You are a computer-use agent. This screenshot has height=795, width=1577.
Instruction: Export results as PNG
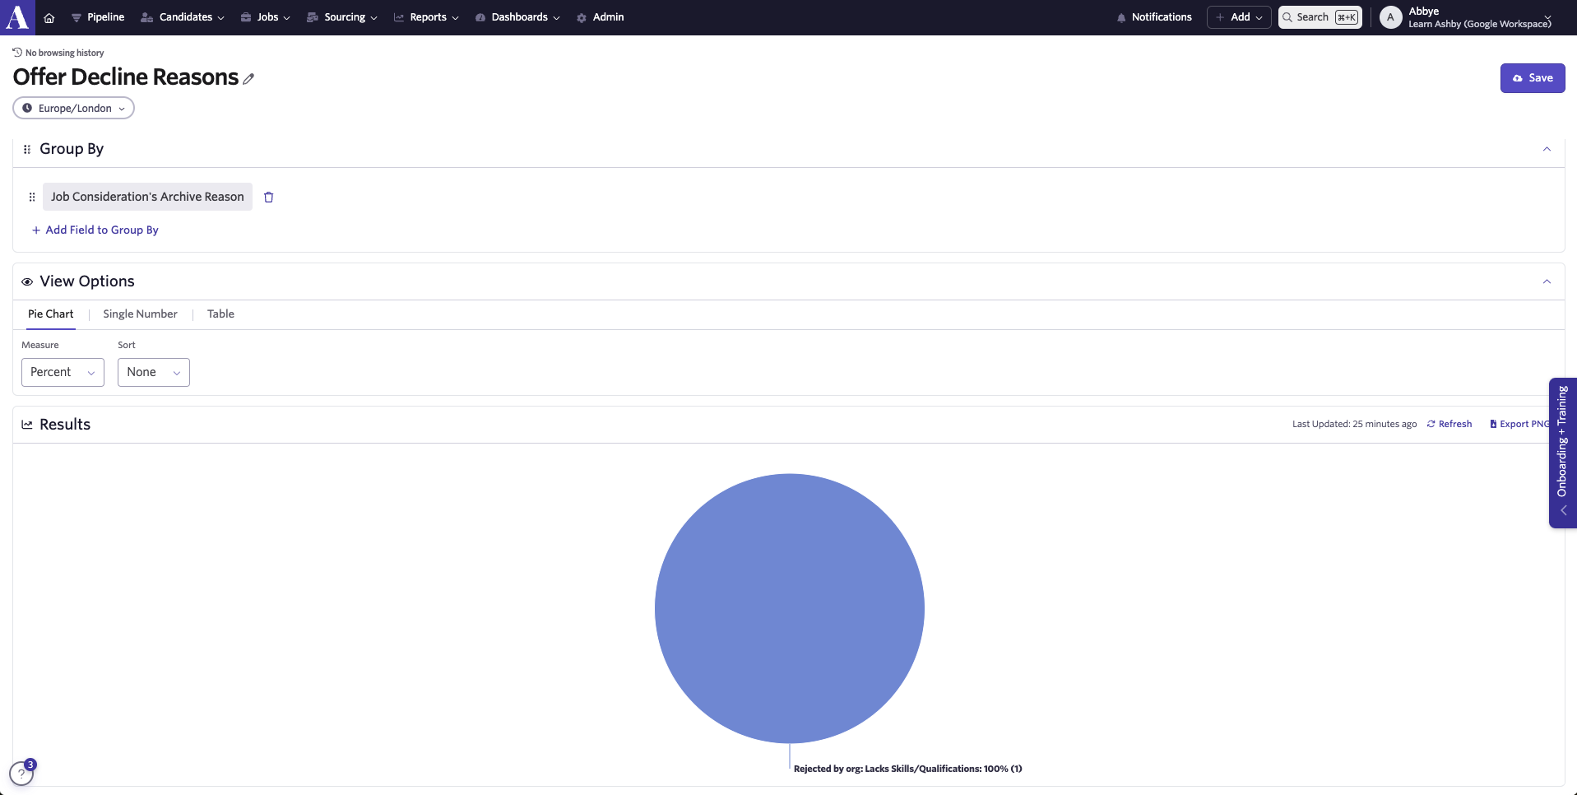[x=1519, y=425]
